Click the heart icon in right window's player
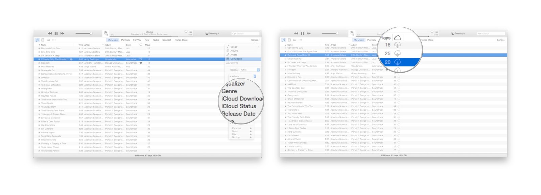Screen dimensions: 541x195 [x=432, y=32]
